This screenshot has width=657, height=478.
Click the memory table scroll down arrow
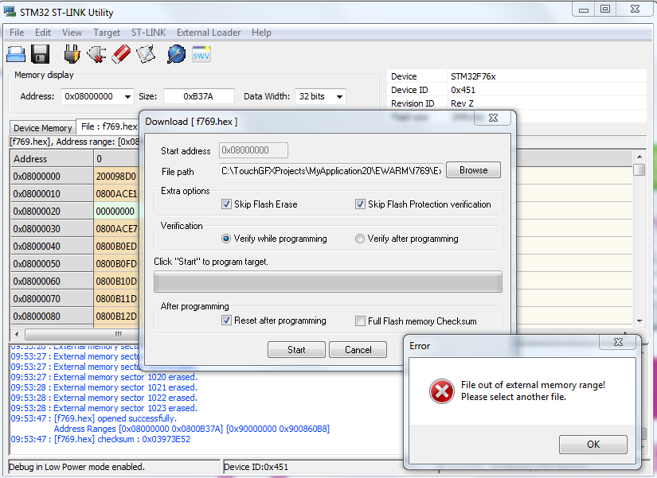[639, 321]
